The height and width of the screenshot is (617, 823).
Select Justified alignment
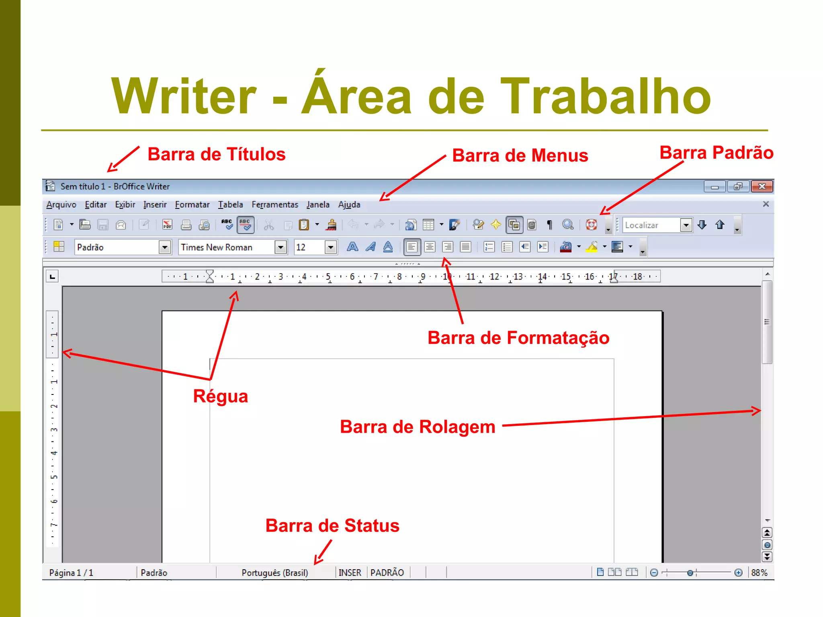point(465,247)
